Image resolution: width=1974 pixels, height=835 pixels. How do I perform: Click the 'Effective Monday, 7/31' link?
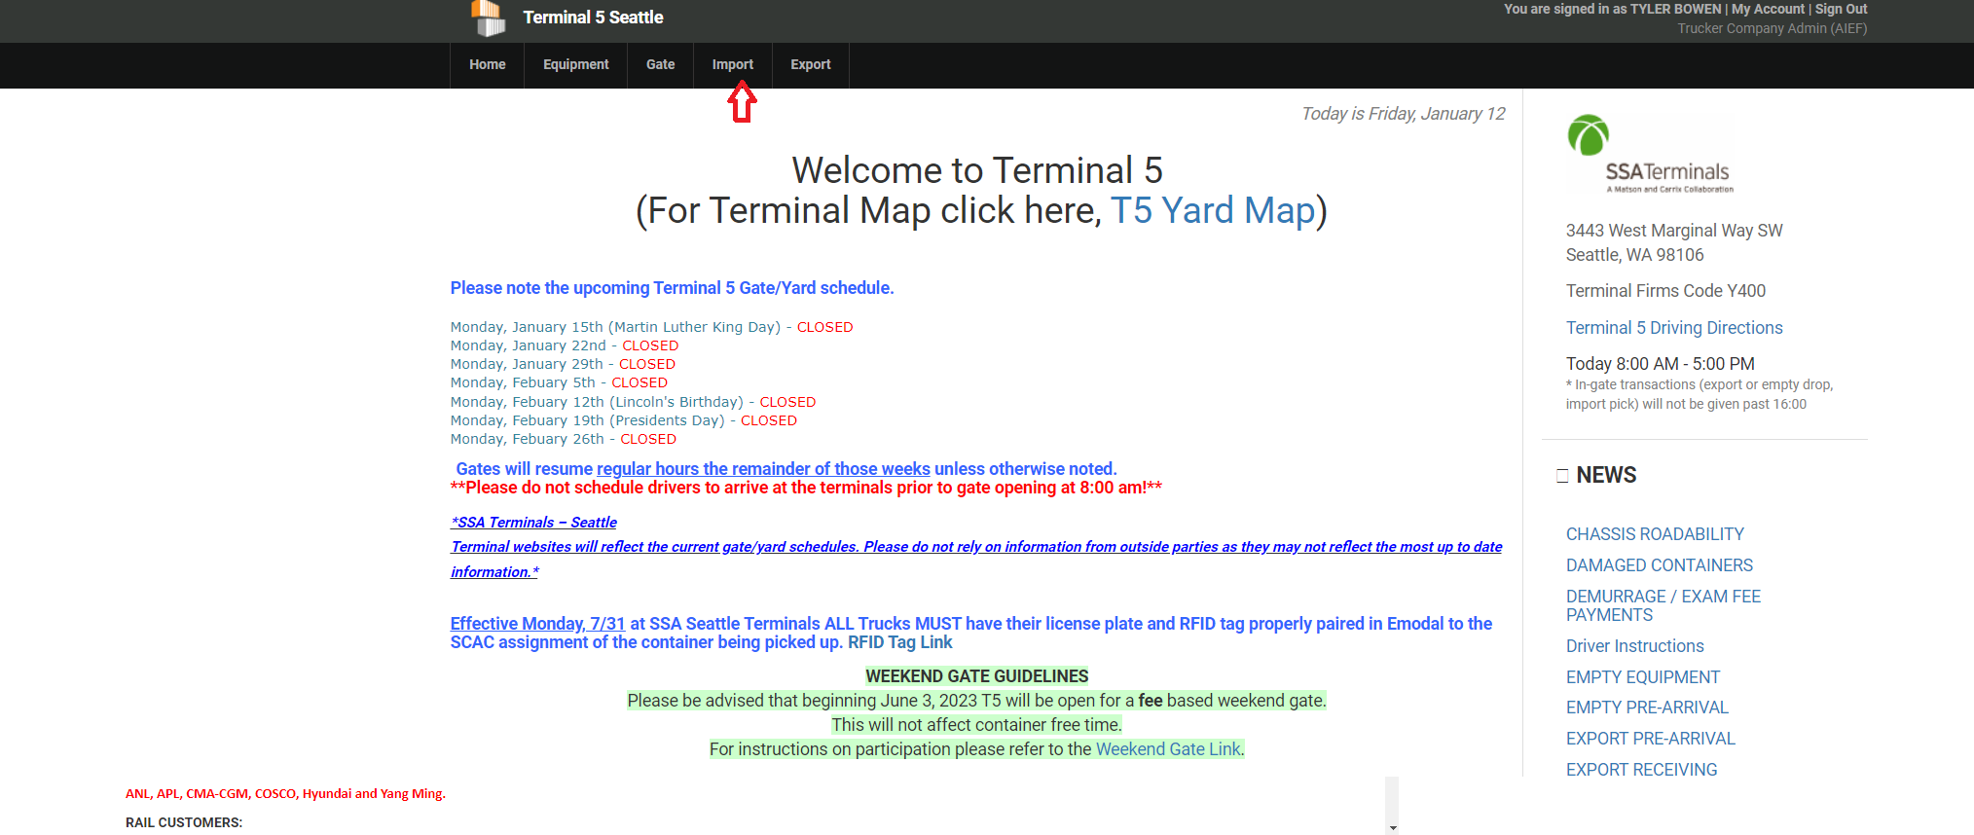pos(537,624)
